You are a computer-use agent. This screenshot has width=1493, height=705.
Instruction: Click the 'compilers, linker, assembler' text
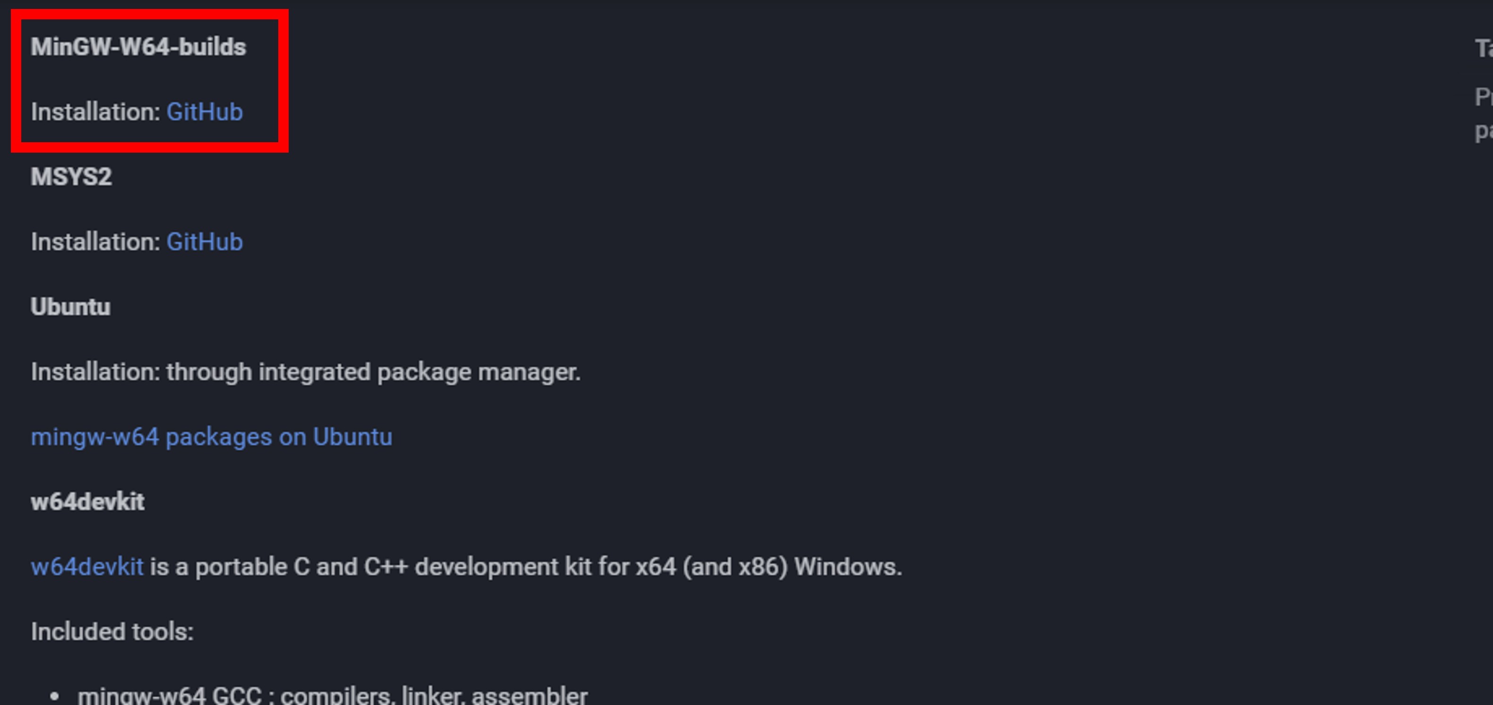coord(434,695)
